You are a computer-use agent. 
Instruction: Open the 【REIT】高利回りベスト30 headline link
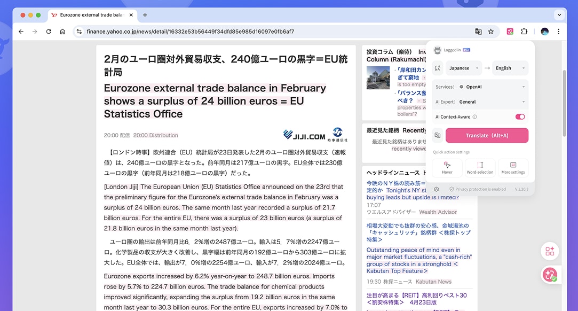click(x=416, y=299)
